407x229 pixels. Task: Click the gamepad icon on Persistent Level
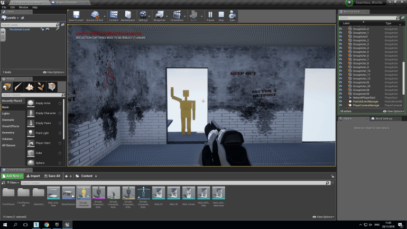point(48,29)
